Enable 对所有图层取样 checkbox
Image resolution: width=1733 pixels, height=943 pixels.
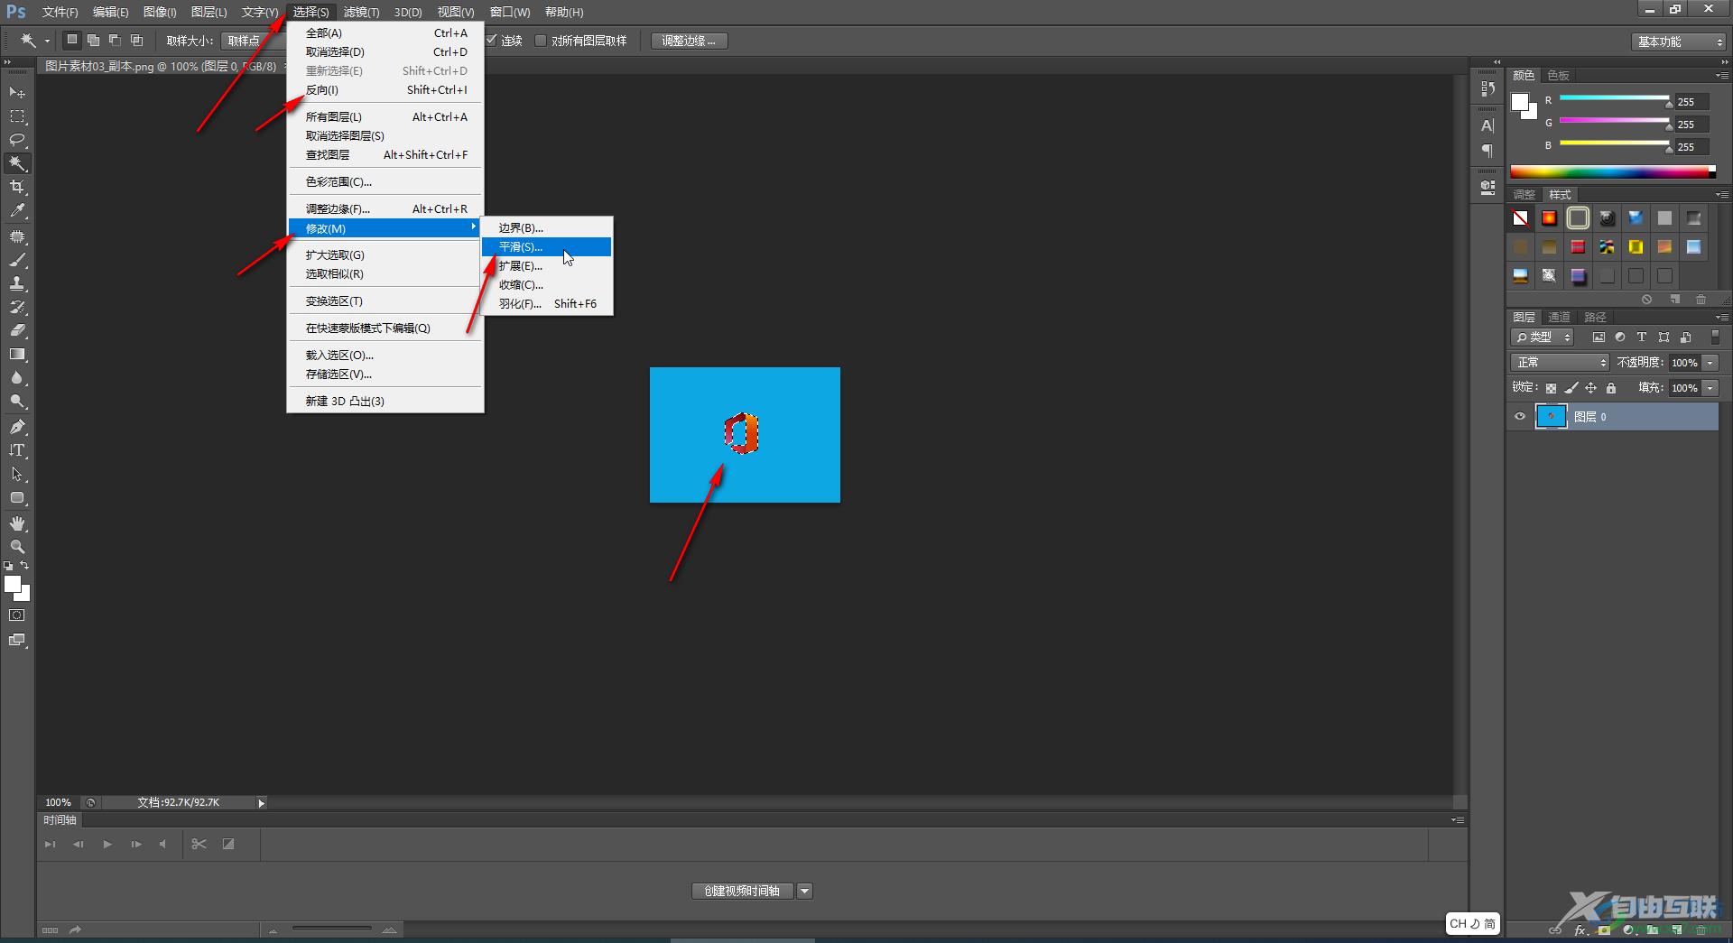tap(541, 41)
